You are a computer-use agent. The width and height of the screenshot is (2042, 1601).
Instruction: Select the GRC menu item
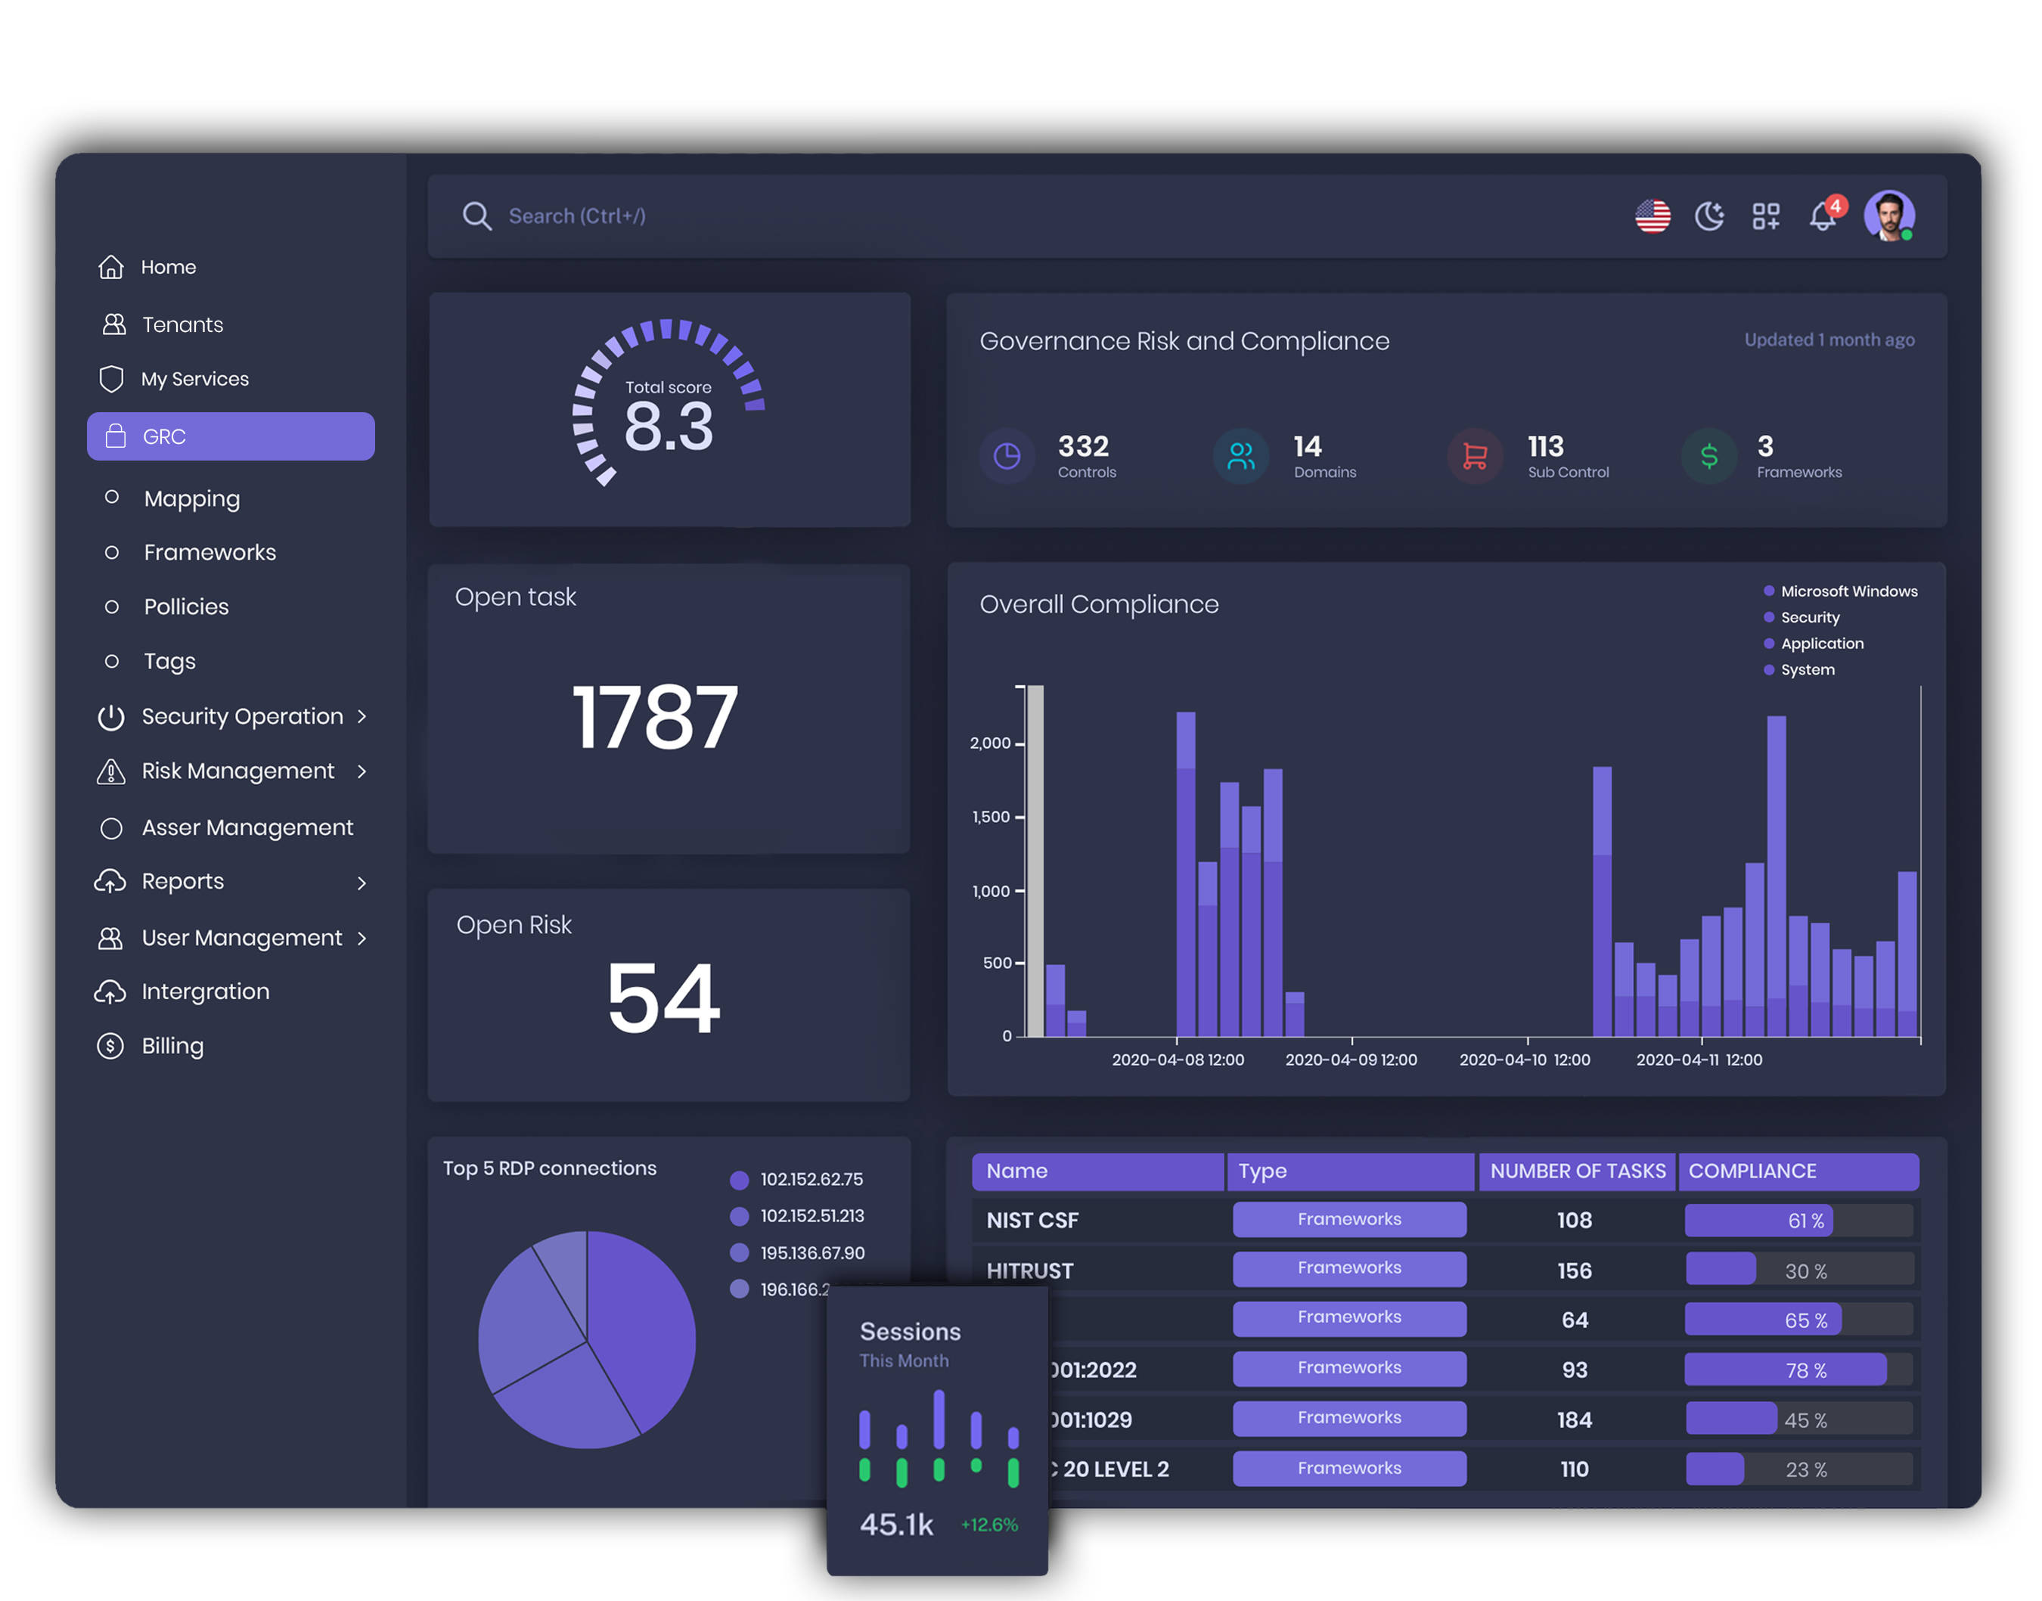[x=231, y=436]
